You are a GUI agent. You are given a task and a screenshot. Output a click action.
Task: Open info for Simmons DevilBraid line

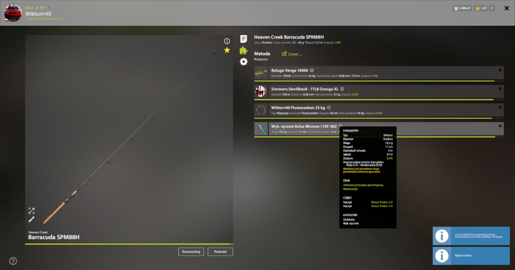click(342, 89)
